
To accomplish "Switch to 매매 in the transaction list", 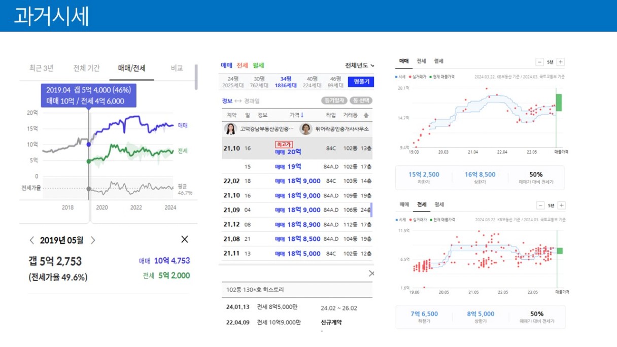I will point(226,65).
